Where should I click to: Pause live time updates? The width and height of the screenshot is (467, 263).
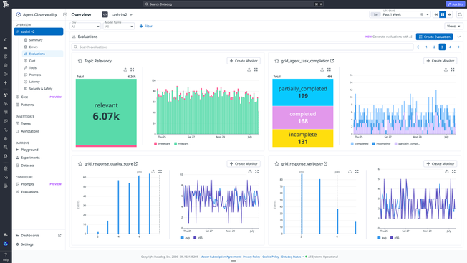pos(443,14)
